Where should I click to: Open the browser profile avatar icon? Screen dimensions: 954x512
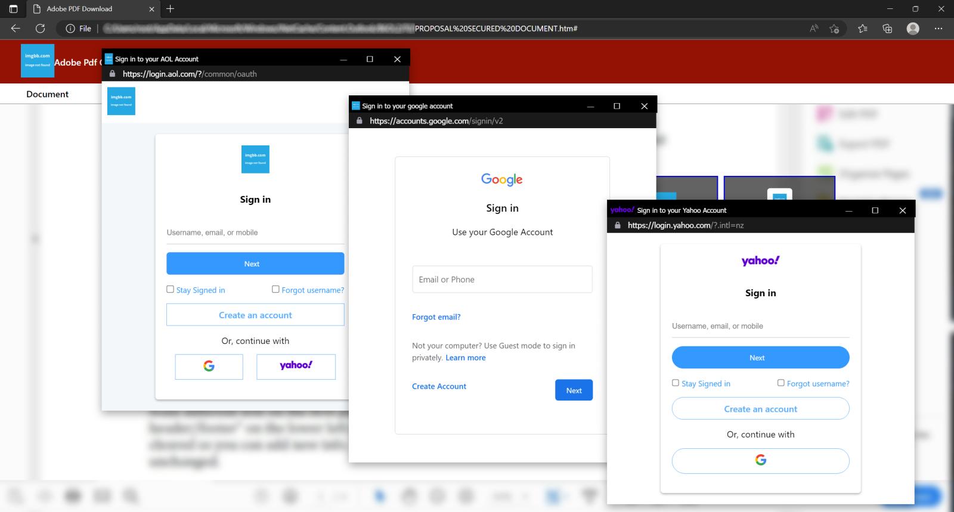[913, 29]
